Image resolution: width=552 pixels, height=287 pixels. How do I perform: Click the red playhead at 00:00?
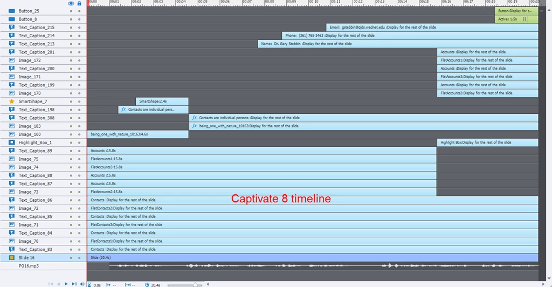point(88,3)
